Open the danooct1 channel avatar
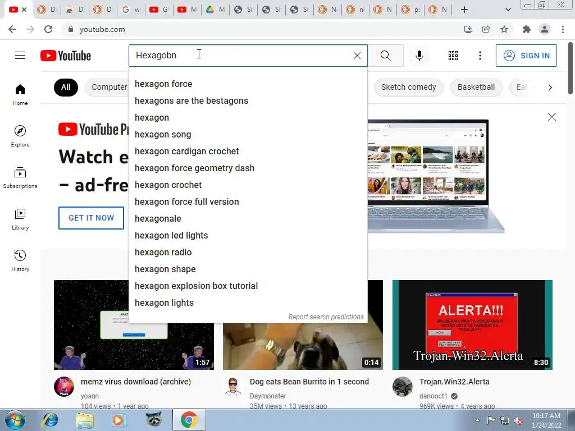This screenshot has width=575, height=431. pos(402,387)
